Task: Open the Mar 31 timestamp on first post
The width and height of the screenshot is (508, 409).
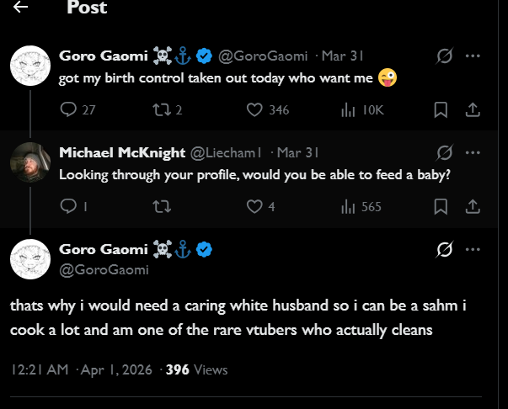Action: tap(345, 57)
